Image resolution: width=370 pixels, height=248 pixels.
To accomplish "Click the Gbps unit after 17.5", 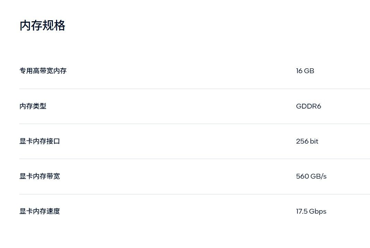I will (x=318, y=212).
